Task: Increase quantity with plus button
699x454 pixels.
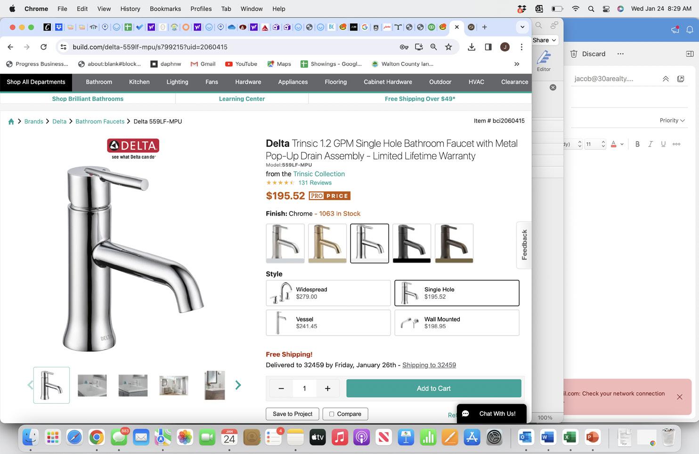Action: (x=327, y=389)
